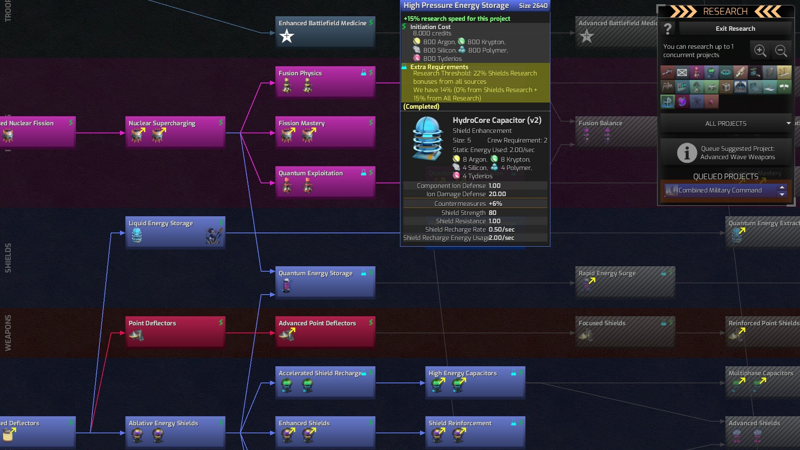Zoom out of the research tree

[781, 50]
